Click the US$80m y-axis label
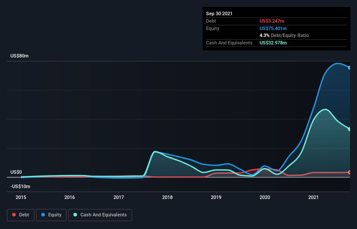The image size is (357, 229). click(x=20, y=56)
